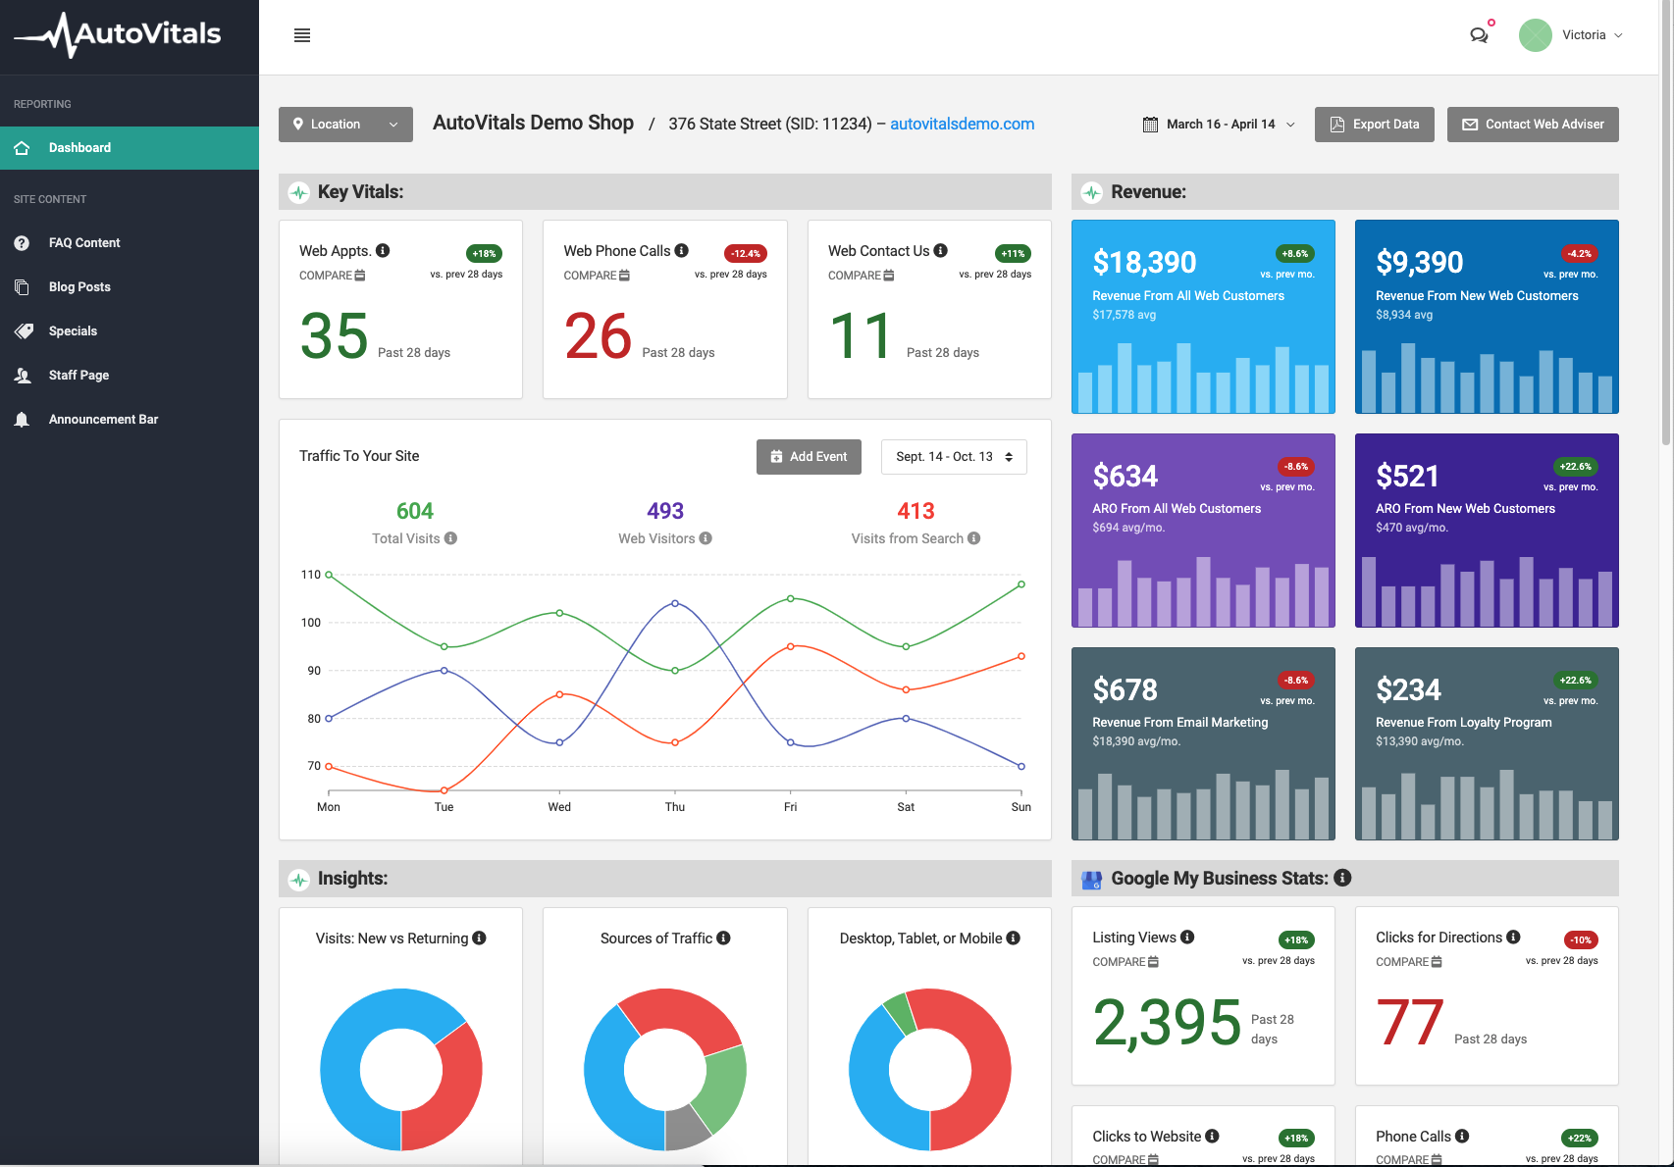Open the hamburger navigation menu
Image resolution: width=1674 pixels, height=1167 pixels.
click(301, 35)
